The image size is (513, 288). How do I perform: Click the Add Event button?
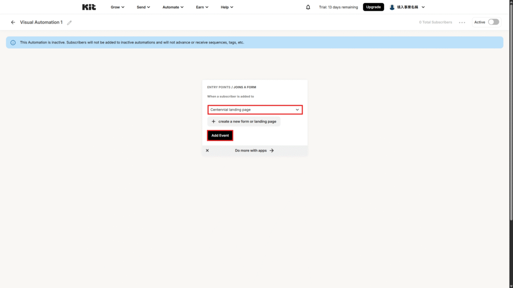(x=220, y=135)
